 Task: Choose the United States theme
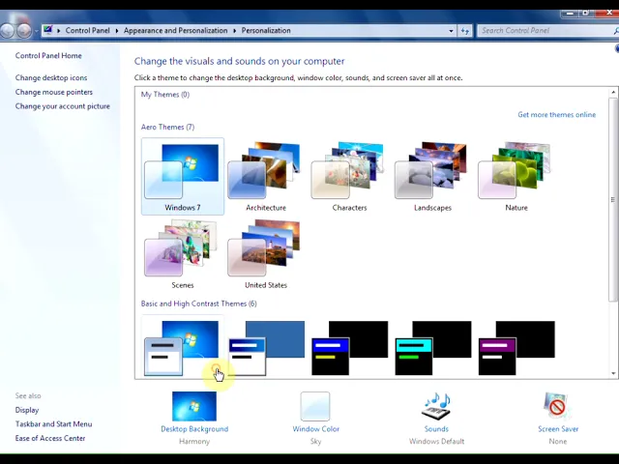click(266, 254)
